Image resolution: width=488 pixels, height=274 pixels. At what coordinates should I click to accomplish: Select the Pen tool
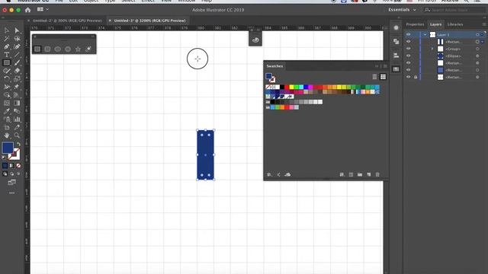(7, 46)
